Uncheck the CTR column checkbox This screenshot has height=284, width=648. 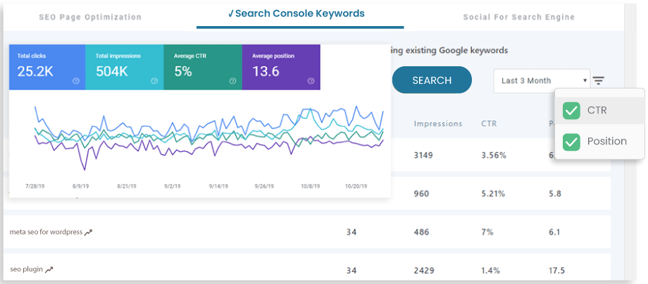pos(571,111)
